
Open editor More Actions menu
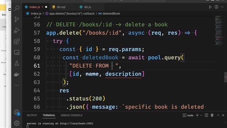click(222, 7)
